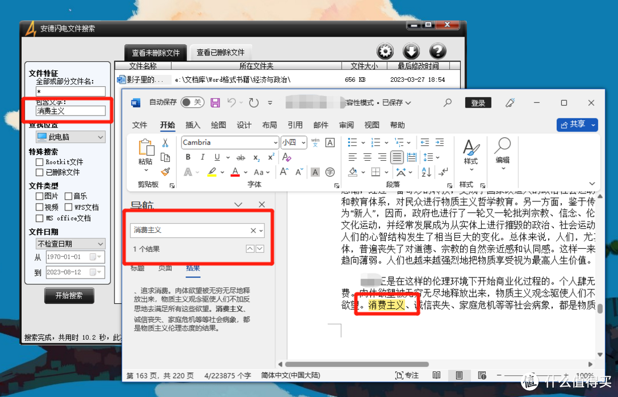Click the Align Left icon
This screenshot has width=618, height=397.
click(352, 157)
